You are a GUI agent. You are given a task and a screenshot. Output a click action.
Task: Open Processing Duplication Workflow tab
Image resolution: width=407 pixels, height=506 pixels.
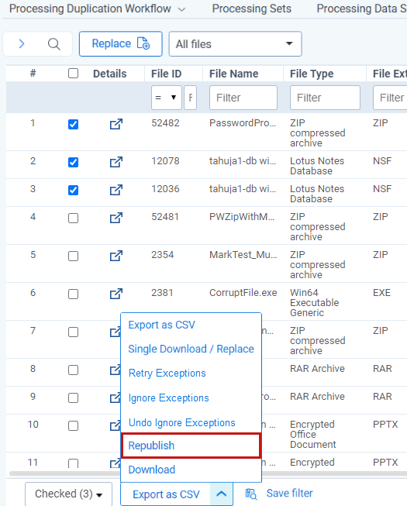coord(90,9)
